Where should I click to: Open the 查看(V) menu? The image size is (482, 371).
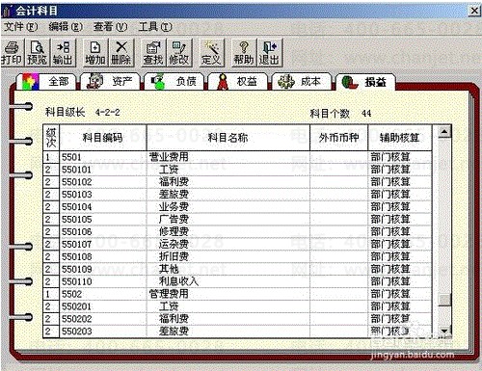(110, 27)
